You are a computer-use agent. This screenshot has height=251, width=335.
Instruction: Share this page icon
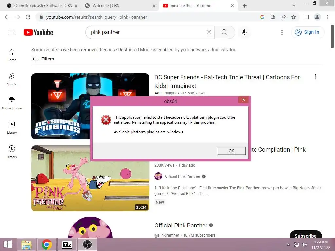click(x=283, y=17)
